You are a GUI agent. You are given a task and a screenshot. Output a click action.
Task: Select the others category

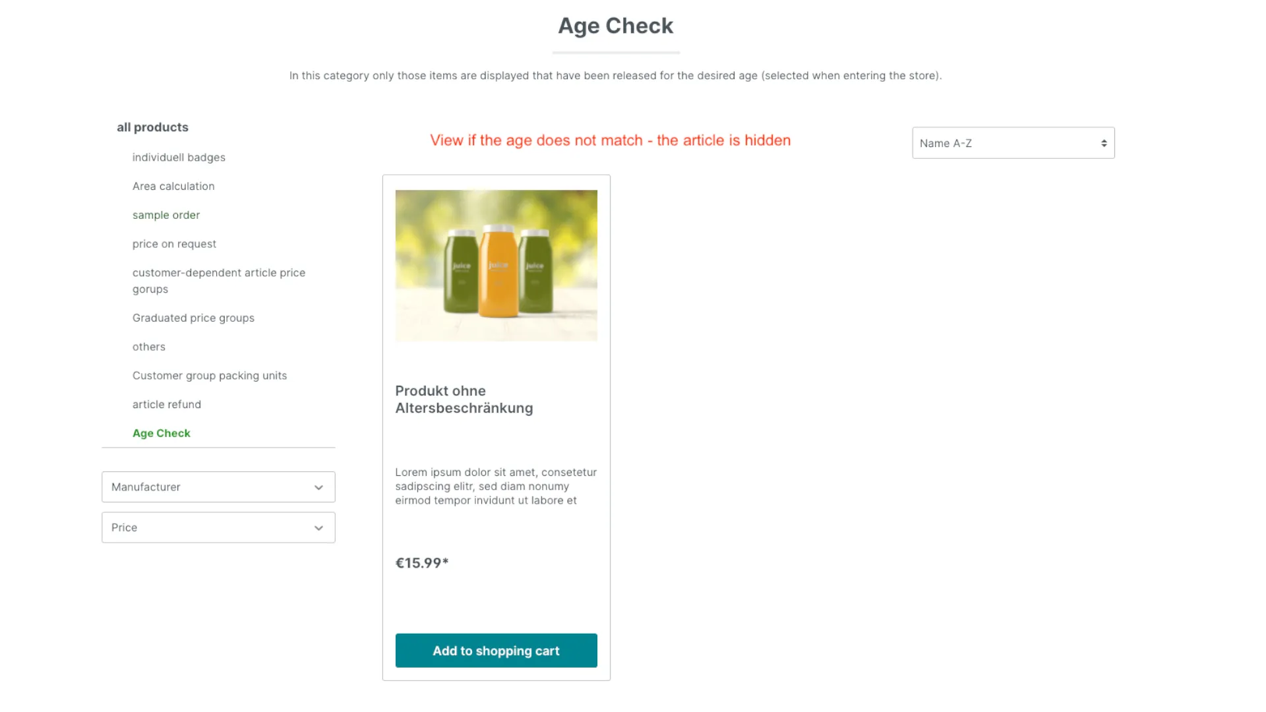point(149,346)
